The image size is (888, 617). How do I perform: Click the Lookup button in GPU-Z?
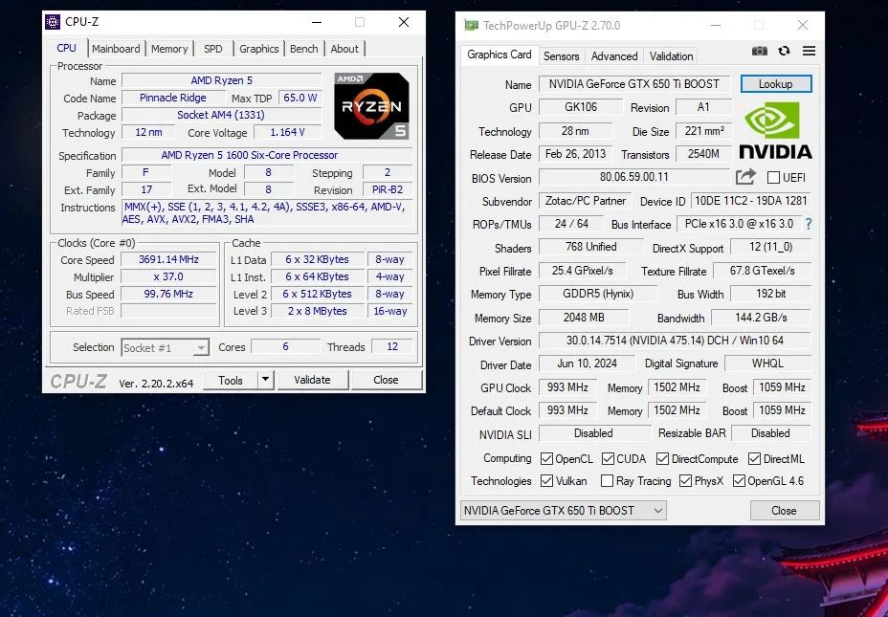(776, 84)
